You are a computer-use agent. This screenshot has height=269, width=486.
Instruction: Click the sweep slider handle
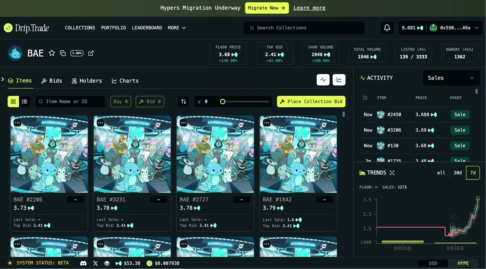pyautogui.click(x=222, y=101)
